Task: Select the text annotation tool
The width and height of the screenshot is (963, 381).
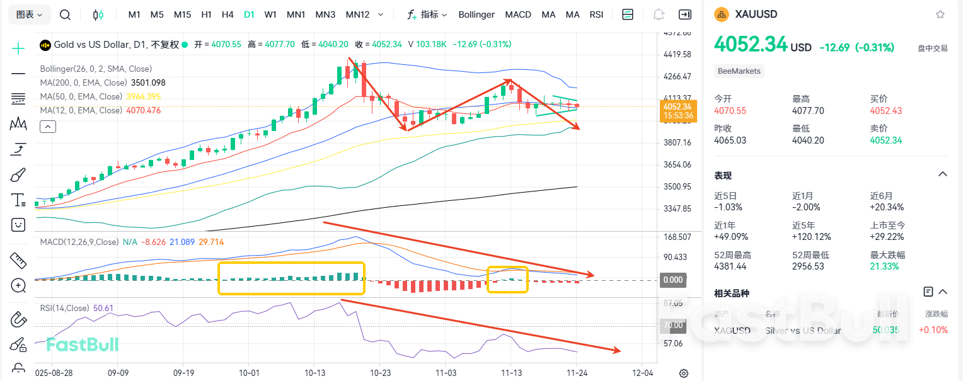Action: pos(18,200)
